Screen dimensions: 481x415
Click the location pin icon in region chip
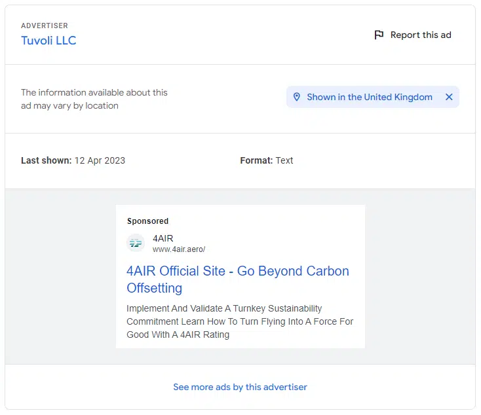click(x=297, y=97)
